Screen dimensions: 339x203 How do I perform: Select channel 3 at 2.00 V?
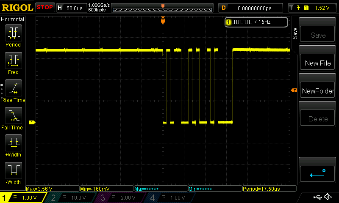[121, 198]
